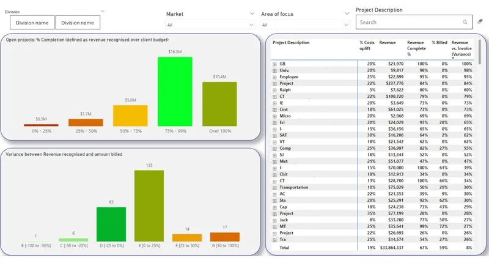Focus the Project Description search field
Viewport: 489px width, 266px height.
[x=414, y=22]
